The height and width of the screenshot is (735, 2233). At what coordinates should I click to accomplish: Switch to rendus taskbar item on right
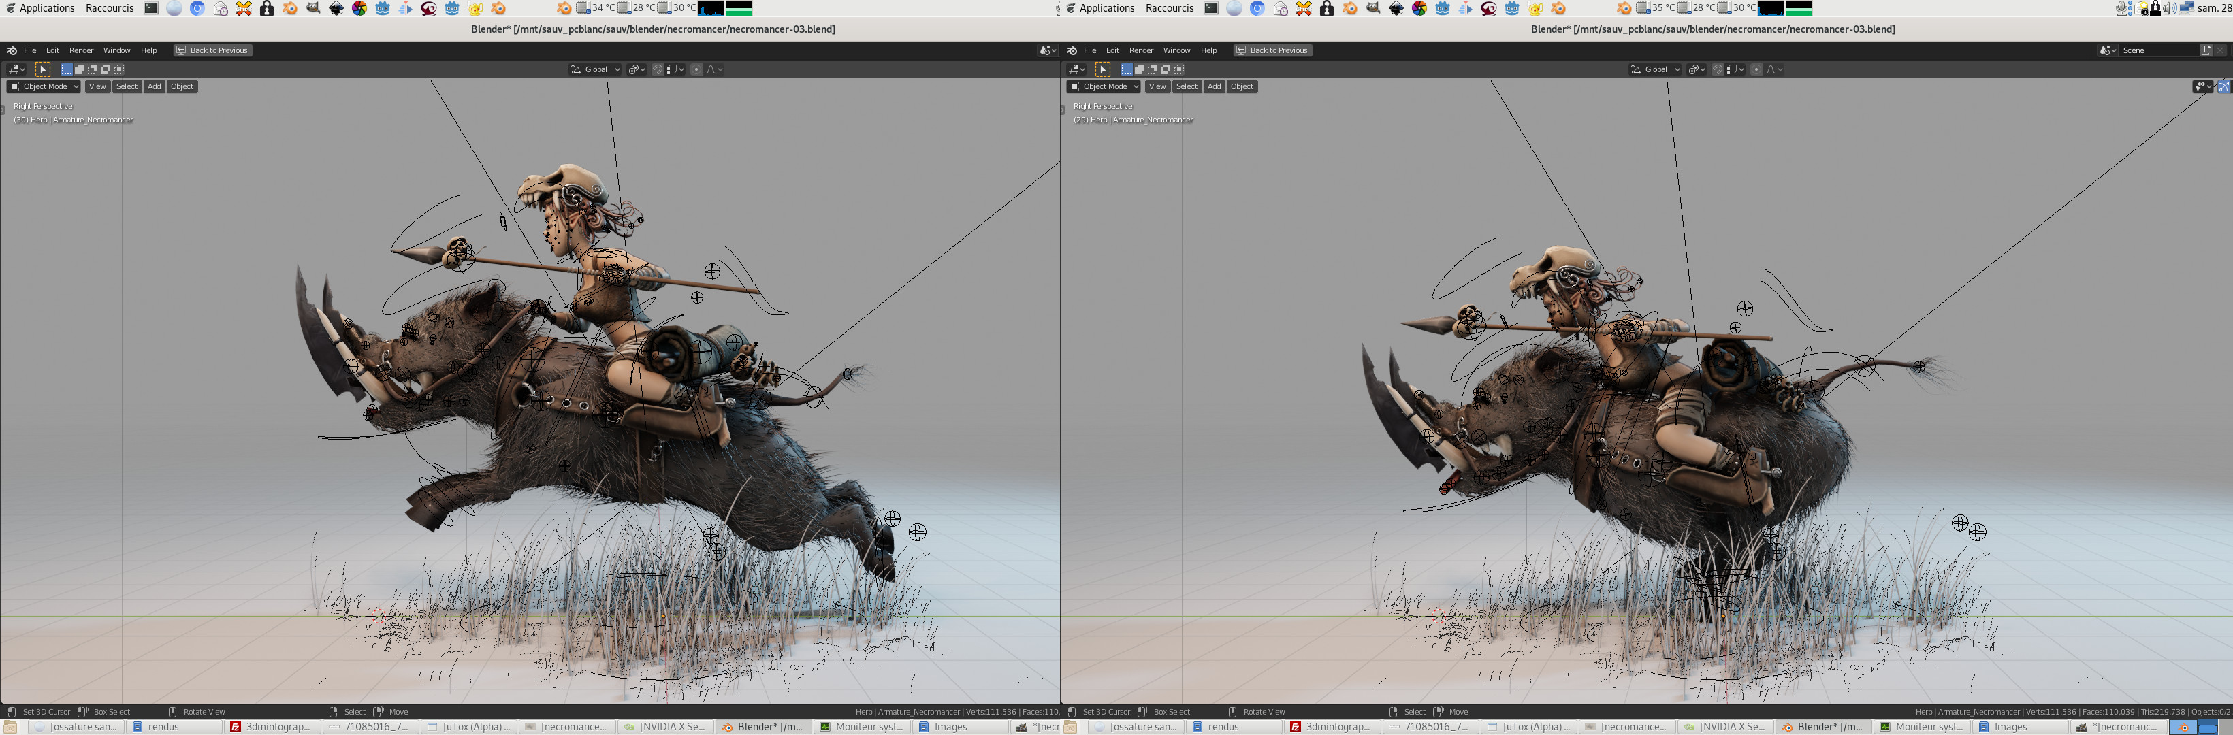(x=1234, y=726)
